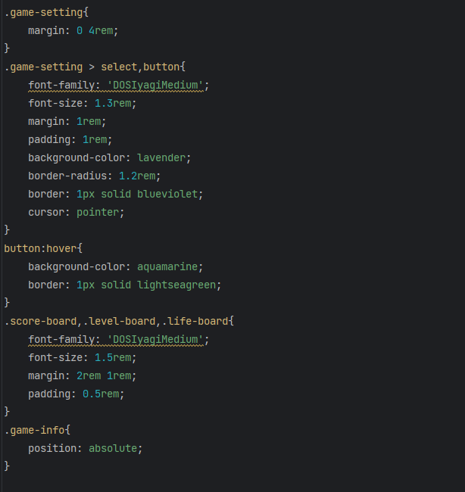This screenshot has width=465, height=492.
Task: Click the 'lightseagreen' border color value
Action: (176, 285)
